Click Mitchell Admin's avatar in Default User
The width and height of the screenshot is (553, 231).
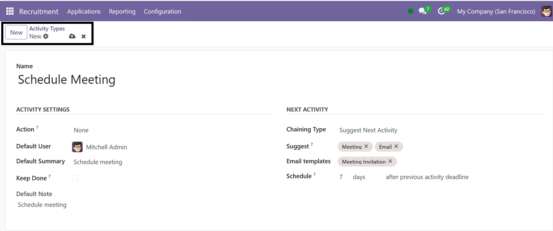click(77, 147)
